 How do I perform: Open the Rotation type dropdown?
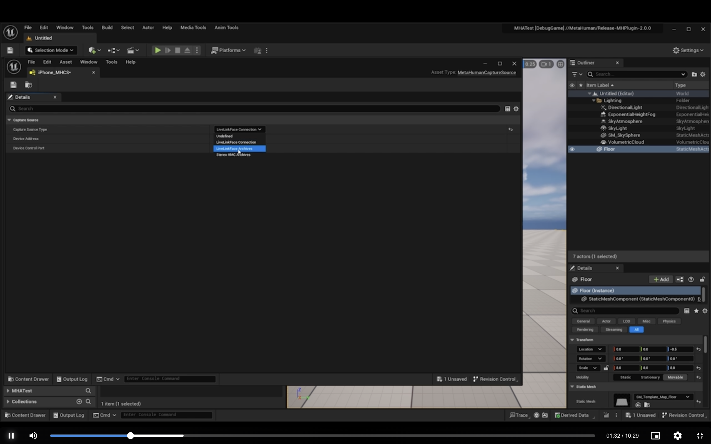[x=590, y=359]
